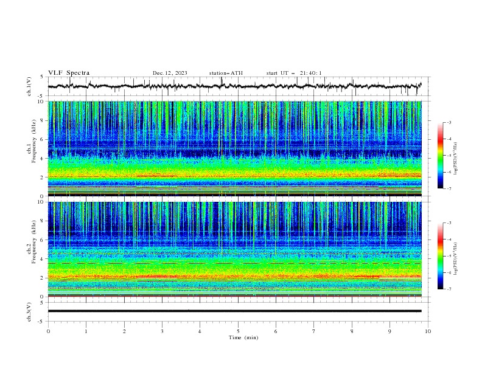The image size is (482, 372).
Task: Click the "Time (min)" axis title
Action: pos(243,337)
